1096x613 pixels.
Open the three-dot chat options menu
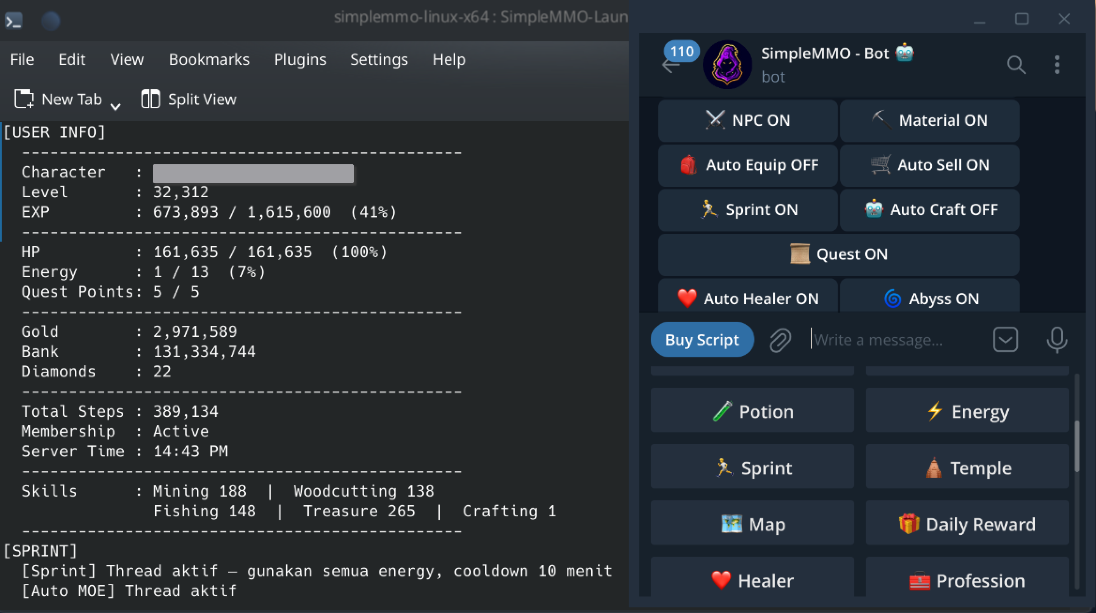click(1057, 65)
